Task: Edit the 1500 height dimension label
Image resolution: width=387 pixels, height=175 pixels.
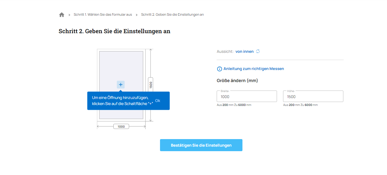Action: pos(151,85)
